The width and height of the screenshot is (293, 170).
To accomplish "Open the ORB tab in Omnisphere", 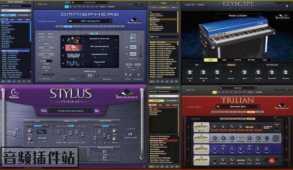I will coord(60,26).
